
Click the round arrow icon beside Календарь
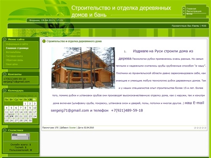[5, 91]
